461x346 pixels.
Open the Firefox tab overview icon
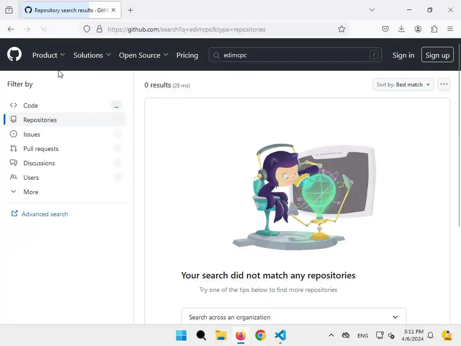9,10
